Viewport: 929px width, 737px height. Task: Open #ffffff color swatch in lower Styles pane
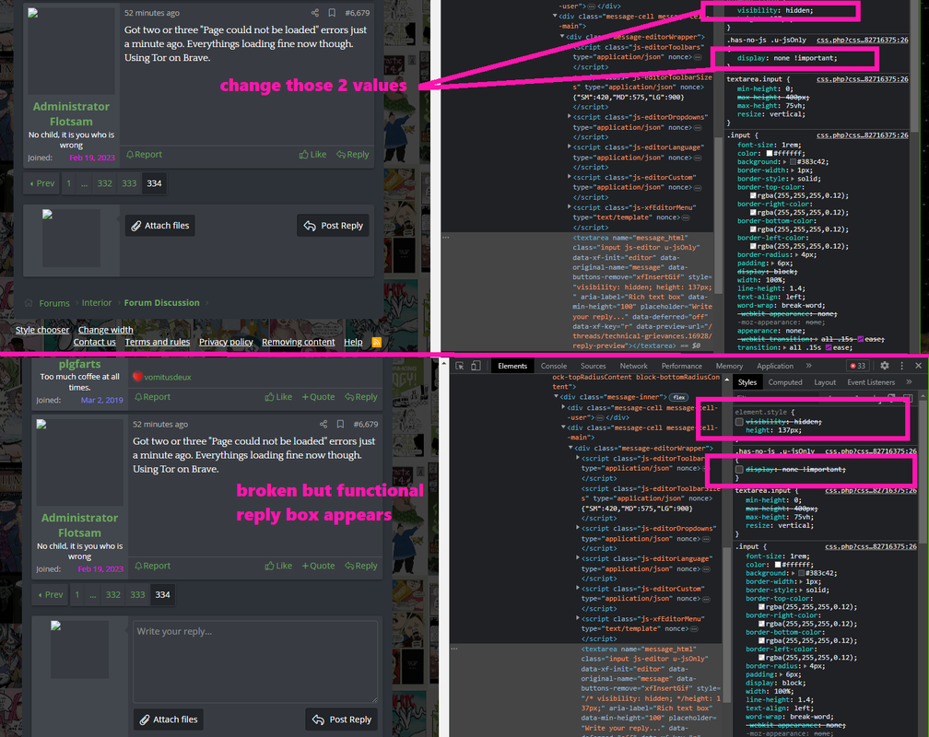(778, 566)
